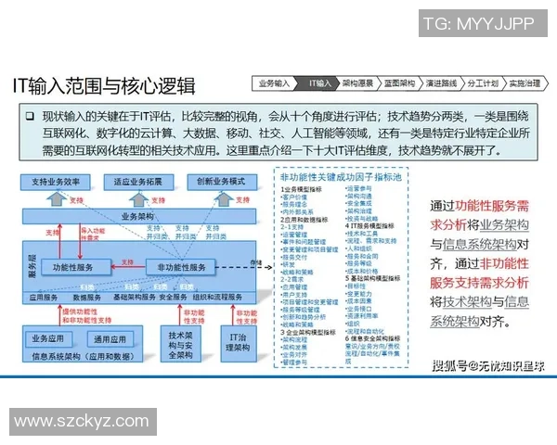Click the 支持业务效率 box

coord(56,182)
